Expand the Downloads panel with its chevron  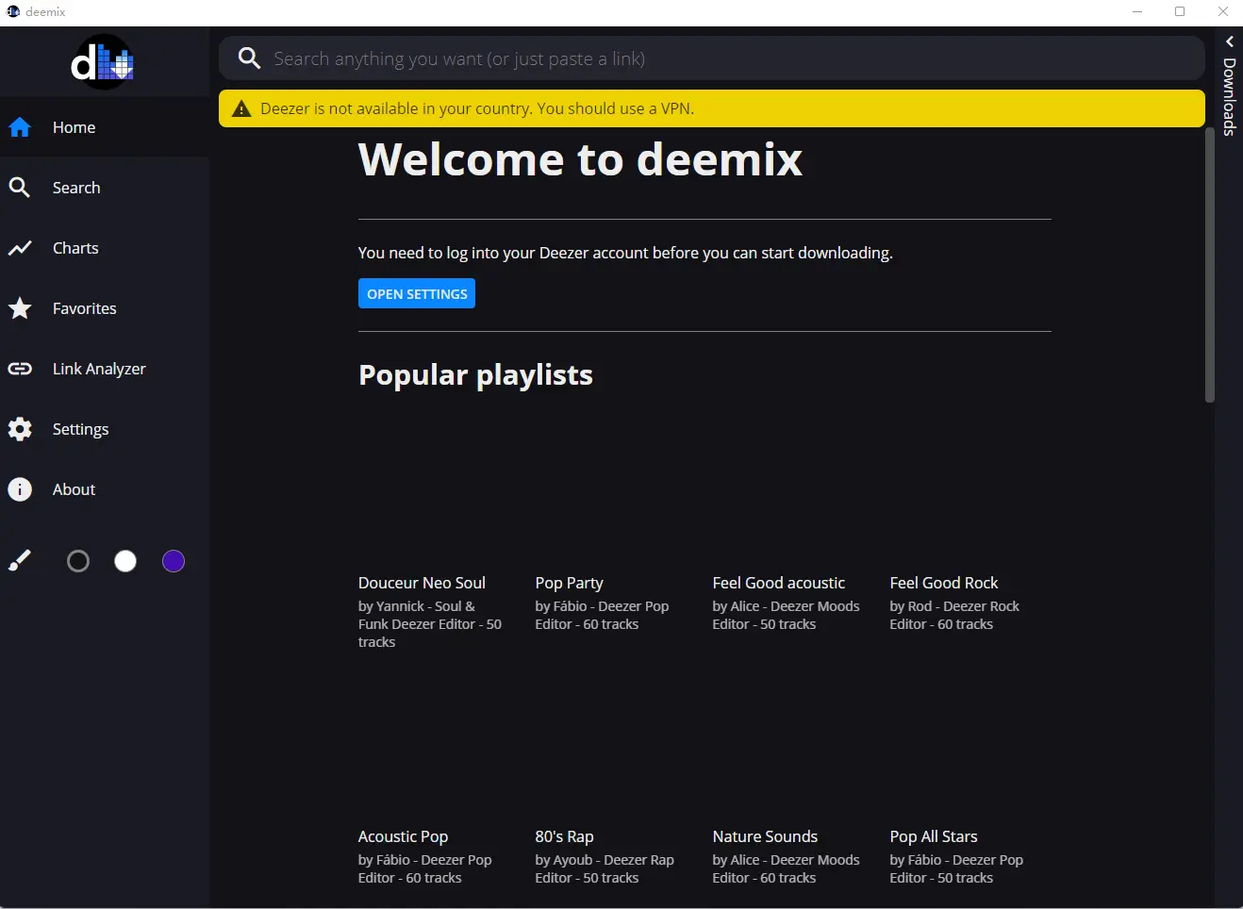[1229, 41]
